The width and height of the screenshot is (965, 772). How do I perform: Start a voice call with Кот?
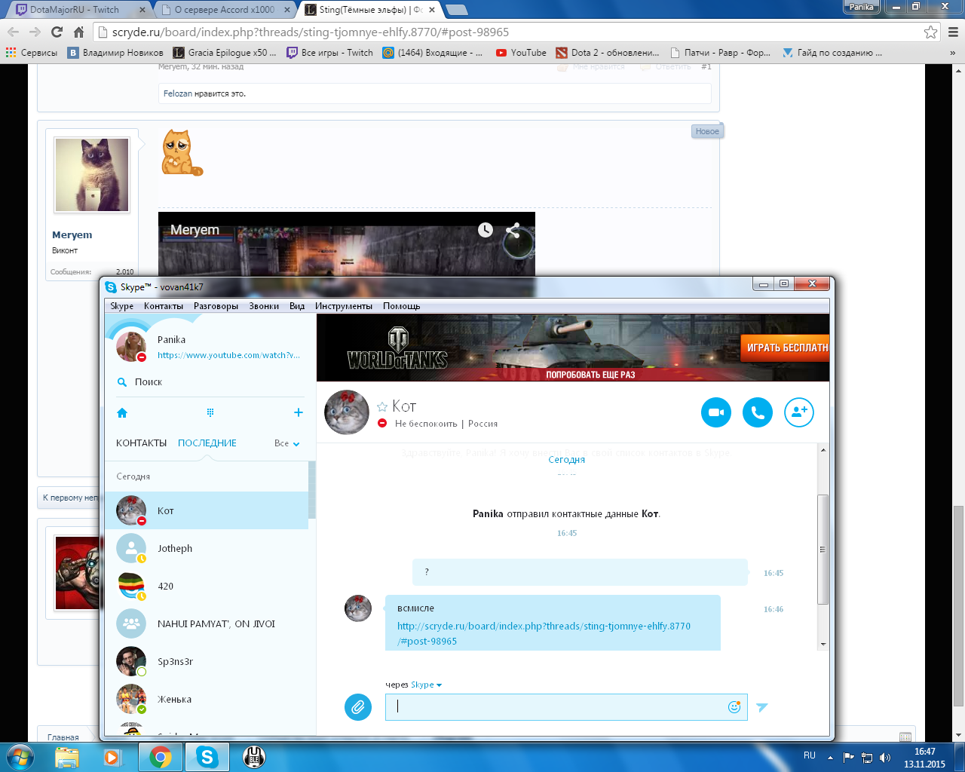(x=757, y=412)
